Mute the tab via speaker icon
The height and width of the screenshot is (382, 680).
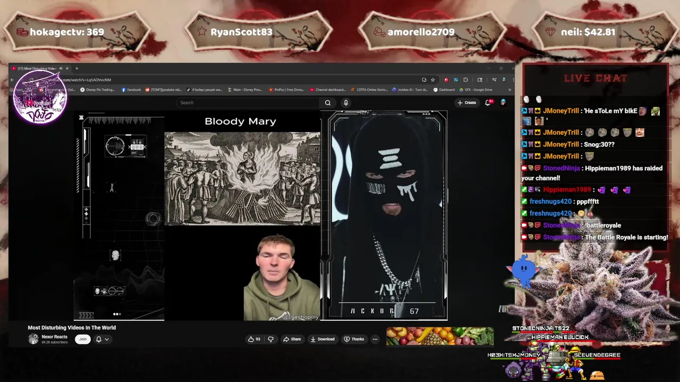click(x=61, y=68)
